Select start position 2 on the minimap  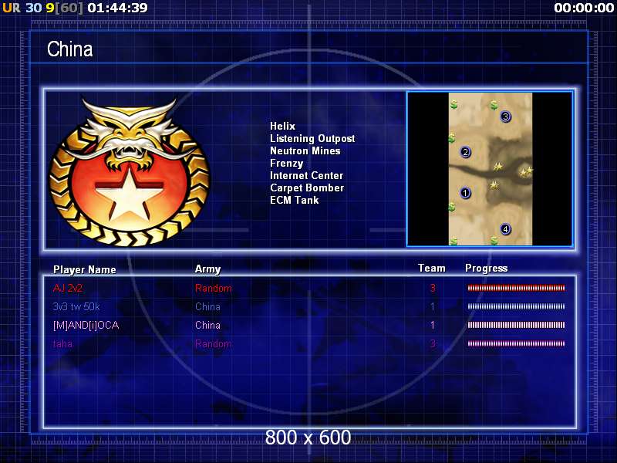465,152
